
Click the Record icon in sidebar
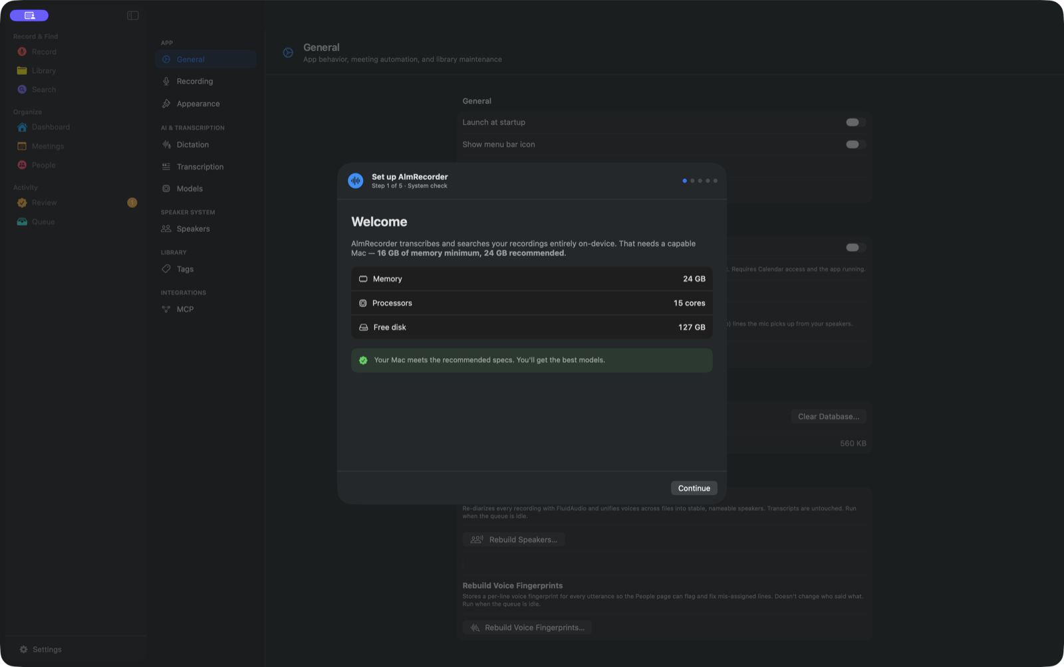[x=22, y=52]
